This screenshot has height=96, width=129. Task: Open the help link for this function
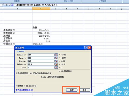24,90
